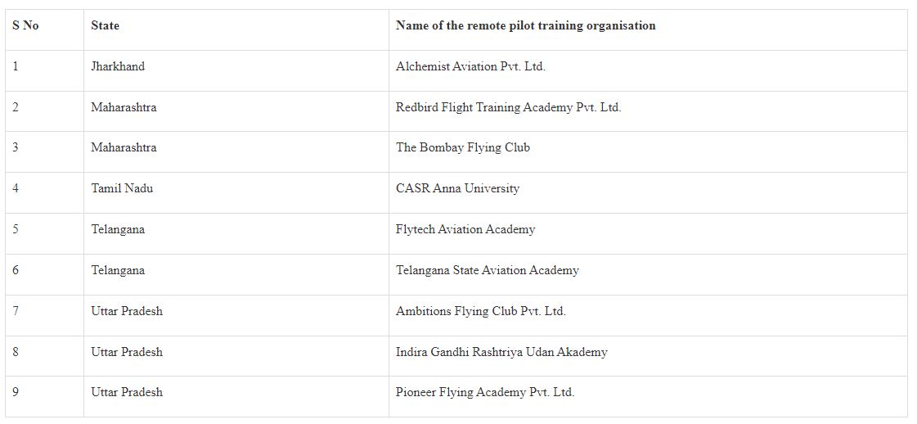917x424 pixels.
Task: Select Ambitions Flying Club Pvt. Ltd.
Action: [x=481, y=311]
